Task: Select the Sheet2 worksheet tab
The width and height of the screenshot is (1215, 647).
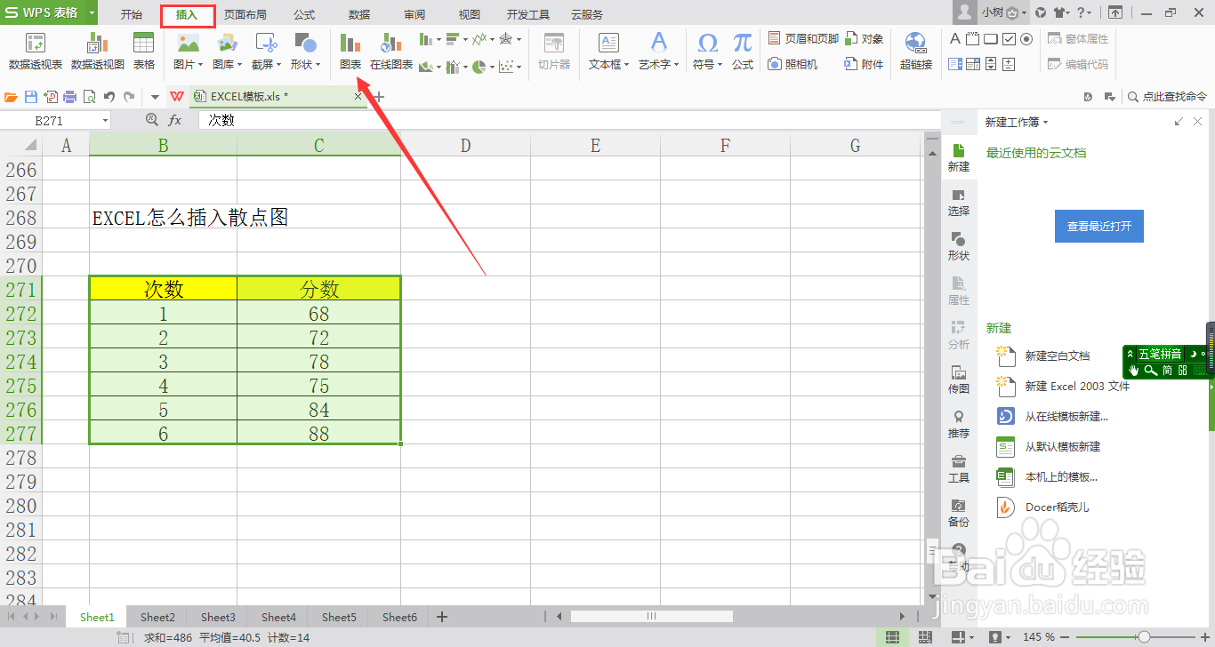Action: 157,617
